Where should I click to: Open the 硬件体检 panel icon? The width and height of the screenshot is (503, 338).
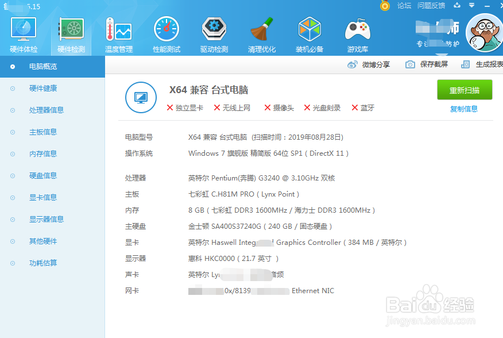pos(23,29)
